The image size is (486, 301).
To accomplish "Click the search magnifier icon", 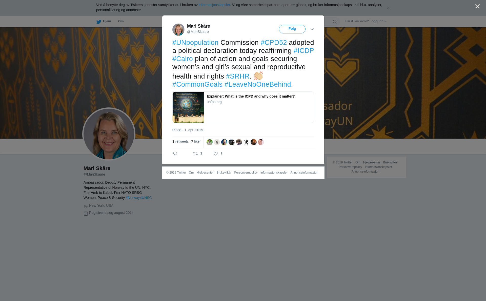I will pyautogui.click(x=335, y=22).
